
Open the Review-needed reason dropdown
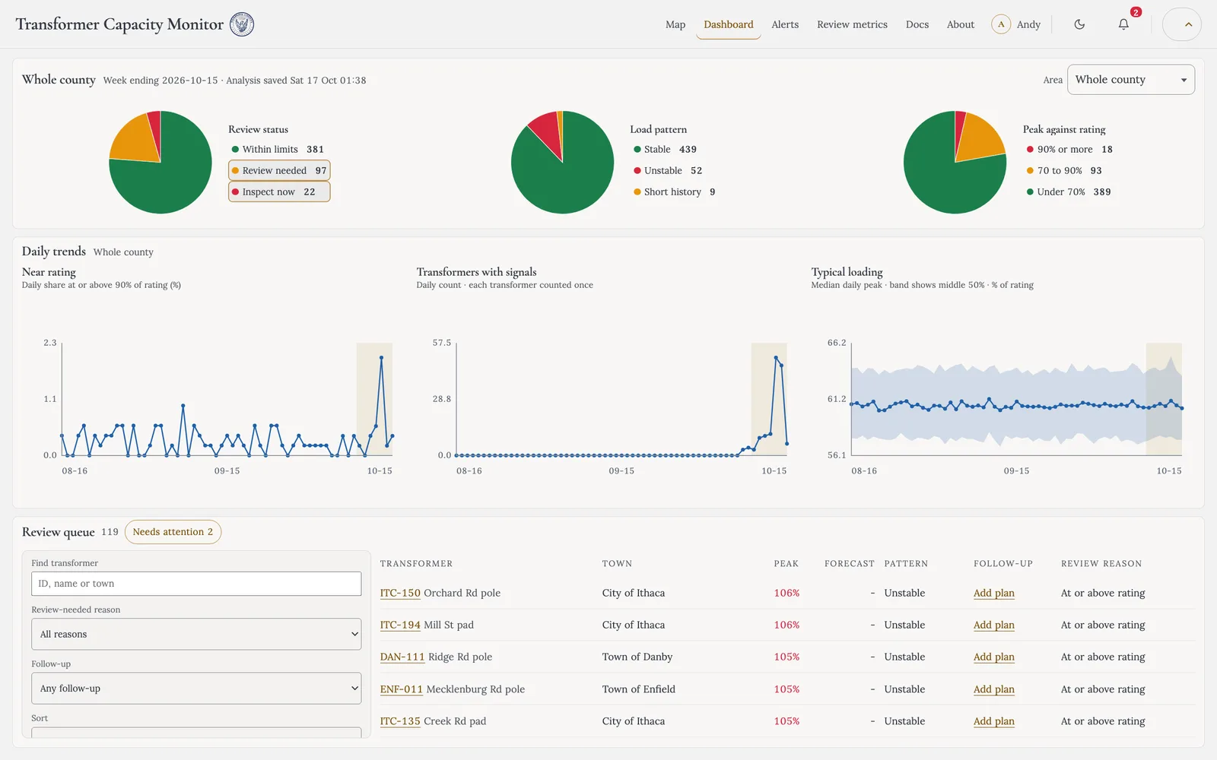click(x=196, y=634)
